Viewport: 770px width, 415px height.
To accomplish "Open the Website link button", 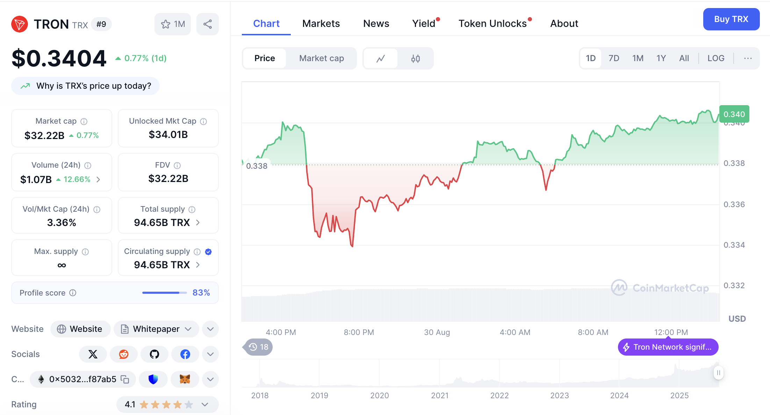I will point(80,329).
